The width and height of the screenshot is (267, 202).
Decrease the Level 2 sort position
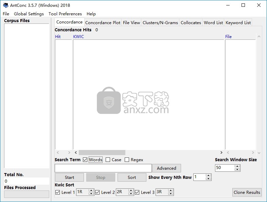pyautogui.click(x=131, y=193)
